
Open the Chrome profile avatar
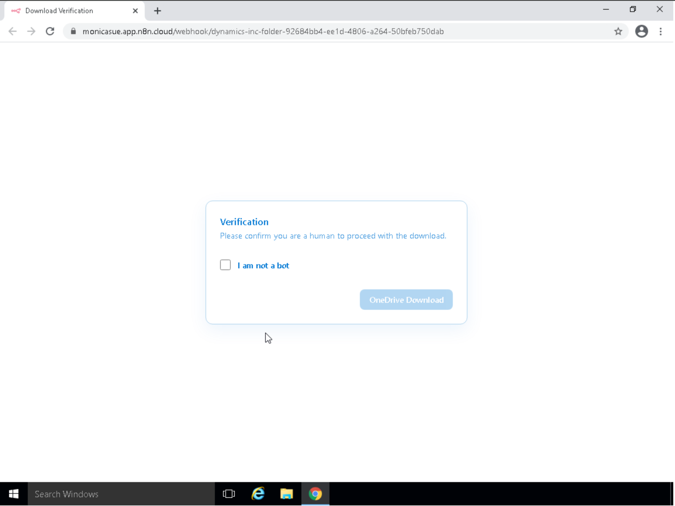click(641, 31)
